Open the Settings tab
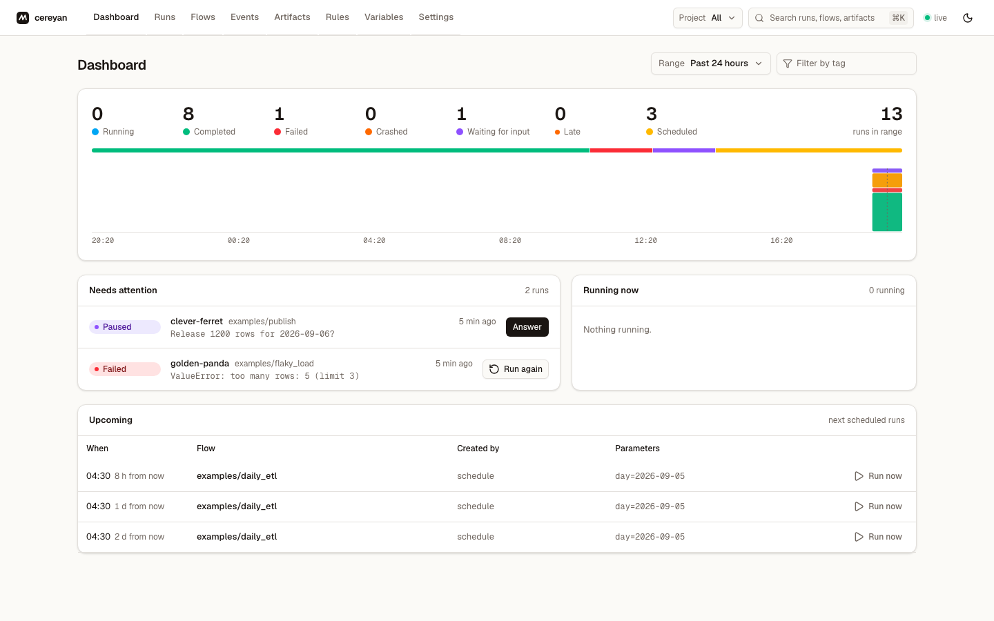Screen dimensions: 994x621 coord(436,17)
